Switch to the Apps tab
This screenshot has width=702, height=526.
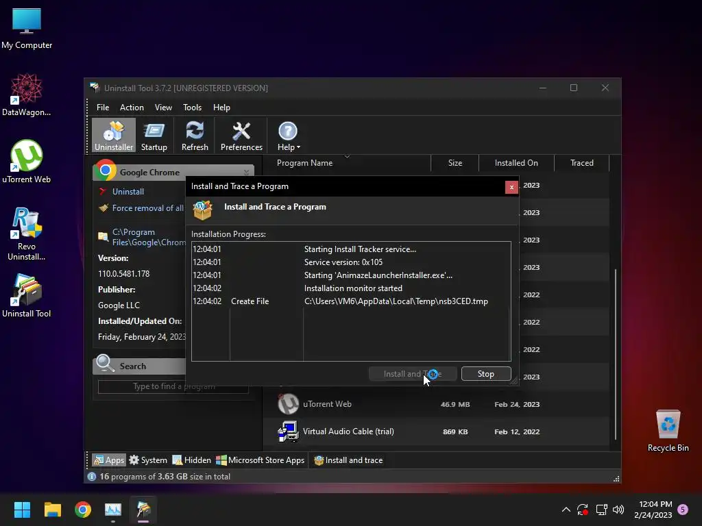pos(109,460)
